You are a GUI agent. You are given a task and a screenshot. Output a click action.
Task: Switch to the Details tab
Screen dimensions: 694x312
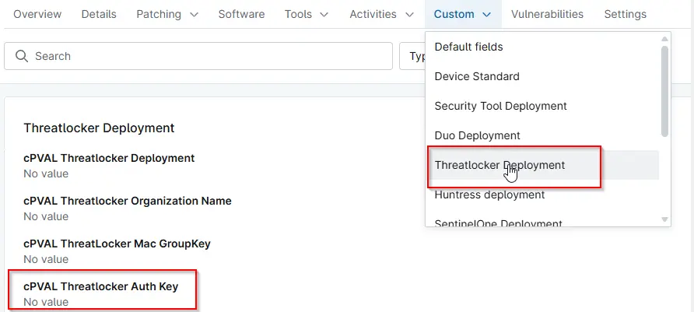tap(99, 14)
